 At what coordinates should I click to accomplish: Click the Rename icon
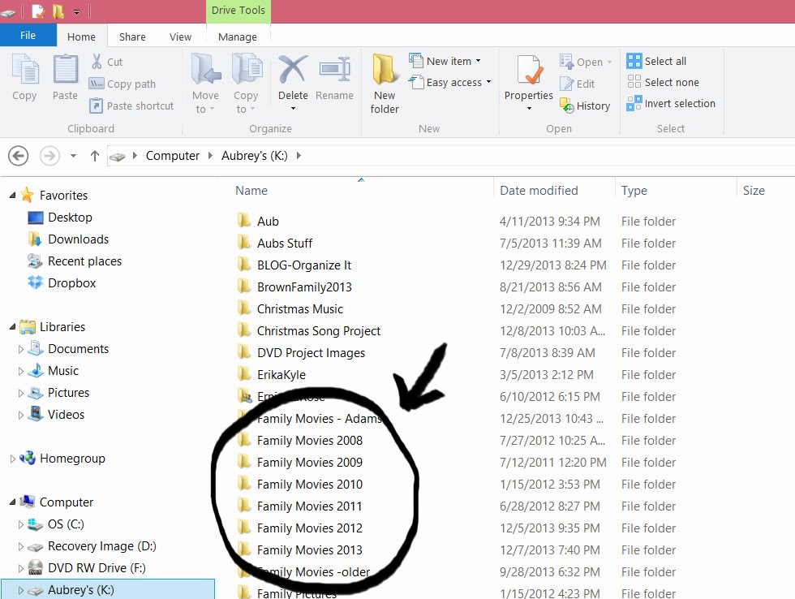point(334,70)
